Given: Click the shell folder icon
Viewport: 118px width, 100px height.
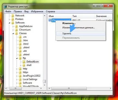Looking at the screenshot, I should point(24,65).
